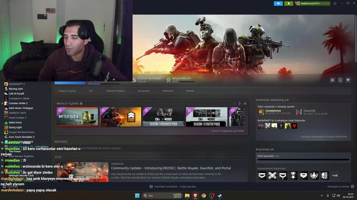Select Dead Frontier 2 in library
Image resolution: width=357 pixels, height=200 pixels.
[18, 118]
